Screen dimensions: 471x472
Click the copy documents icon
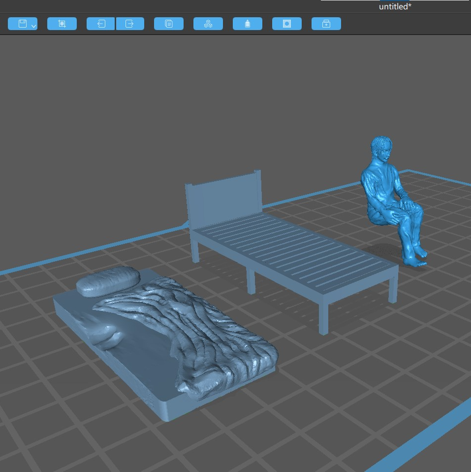(168, 24)
